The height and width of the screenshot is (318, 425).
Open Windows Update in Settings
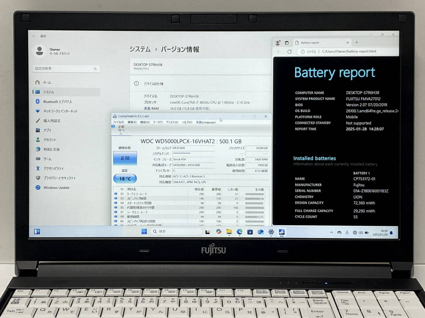pos(66,187)
